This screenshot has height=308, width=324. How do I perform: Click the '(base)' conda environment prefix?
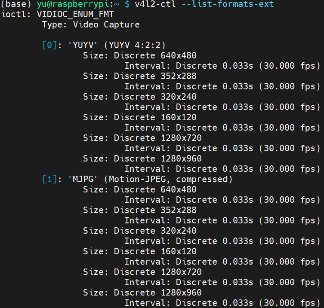(x=16, y=4)
